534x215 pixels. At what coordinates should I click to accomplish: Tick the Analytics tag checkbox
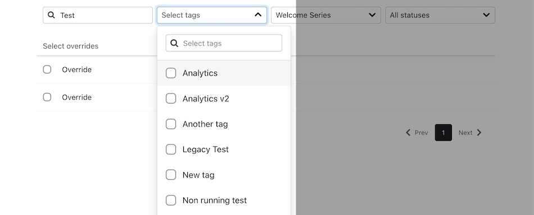[171, 73]
